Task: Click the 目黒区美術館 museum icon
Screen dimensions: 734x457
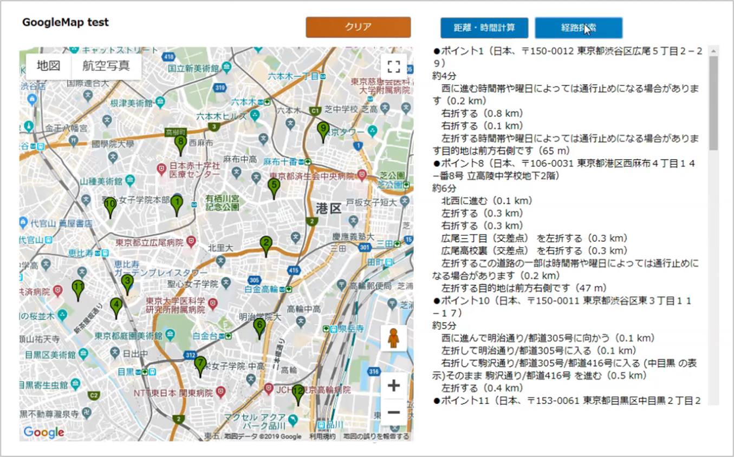Action: pyautogui.click(x=82, y=354)
